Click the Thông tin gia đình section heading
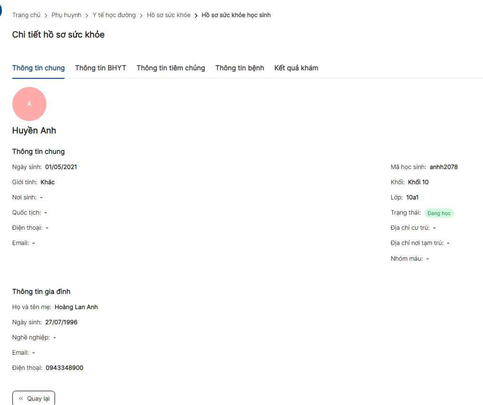Screen dimensions: 483x405 [41, 292]
